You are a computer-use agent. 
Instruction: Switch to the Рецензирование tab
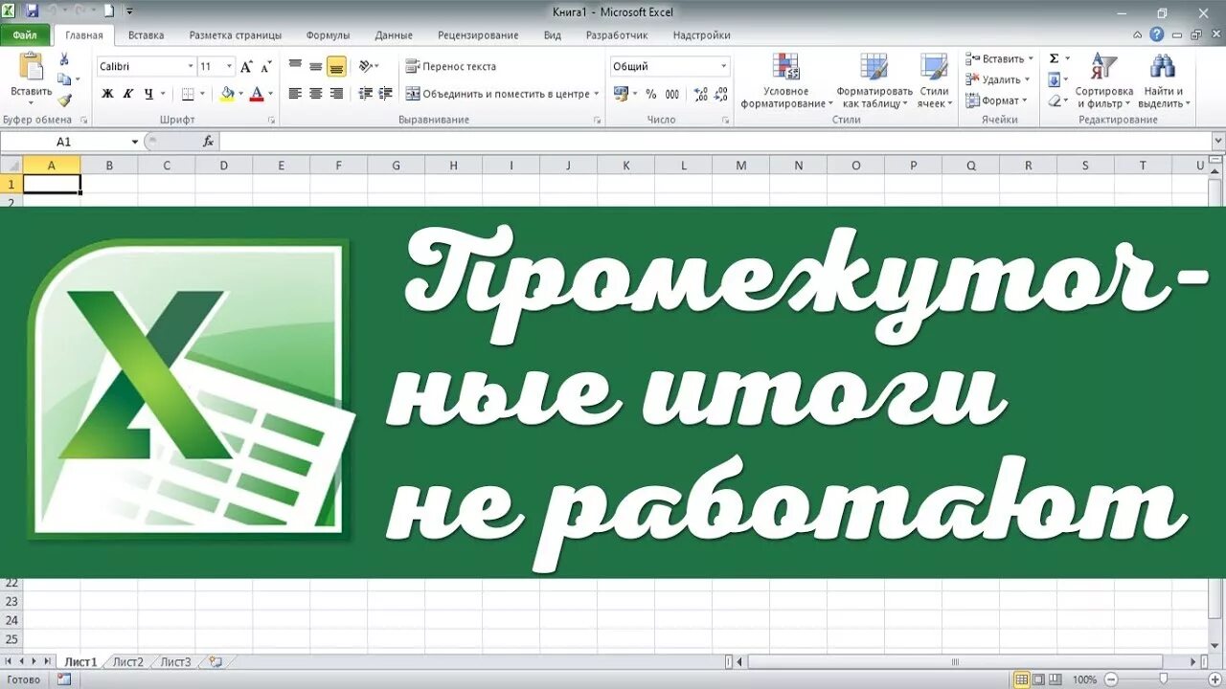[478, 35]
